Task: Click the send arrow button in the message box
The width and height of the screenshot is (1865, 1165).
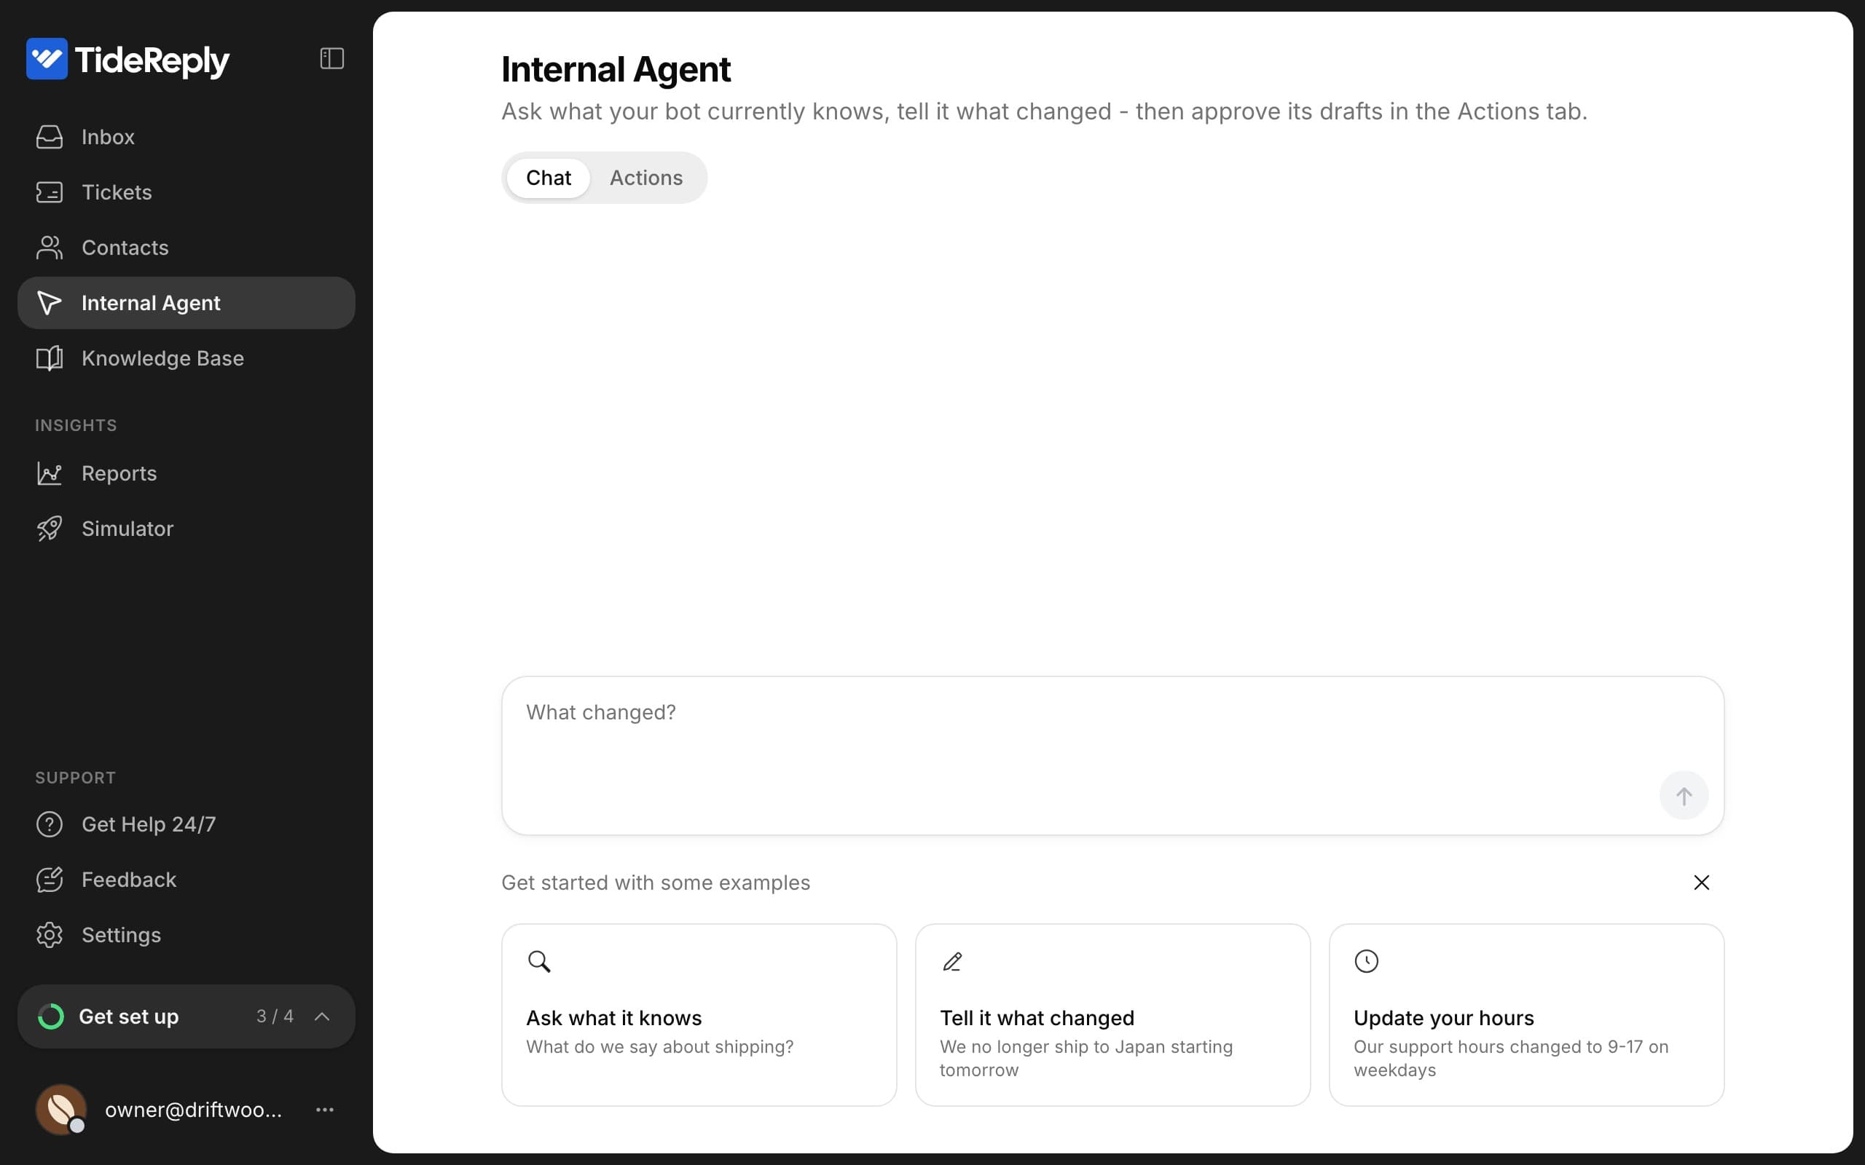Action: pos(1684,795)
